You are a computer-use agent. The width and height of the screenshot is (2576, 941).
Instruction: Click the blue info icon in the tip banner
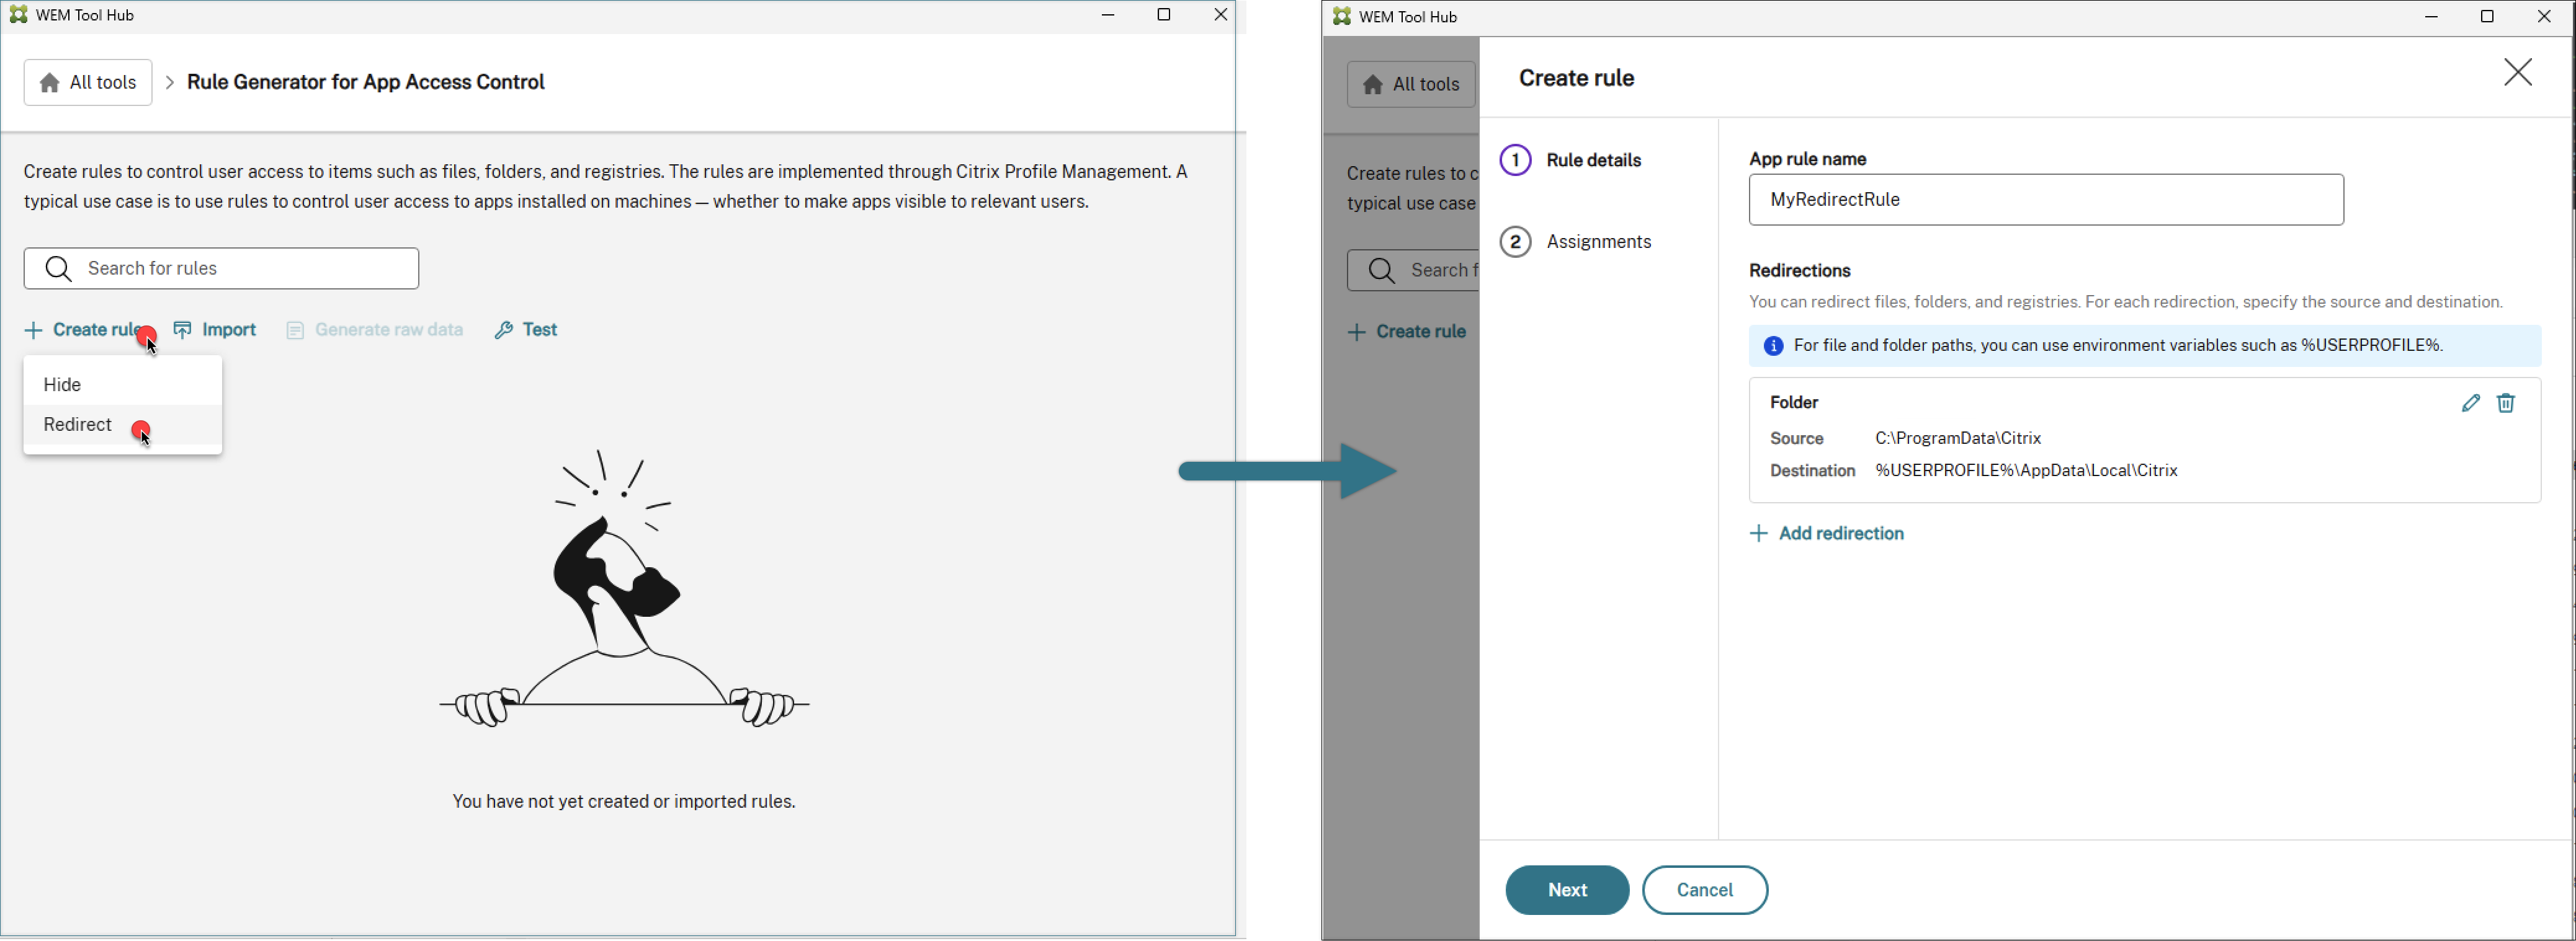1773,347
